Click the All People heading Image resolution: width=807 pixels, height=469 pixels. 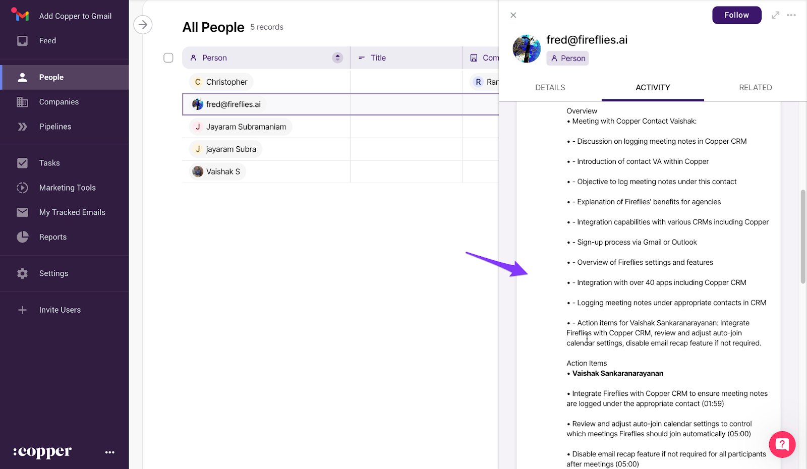point(213,27)
